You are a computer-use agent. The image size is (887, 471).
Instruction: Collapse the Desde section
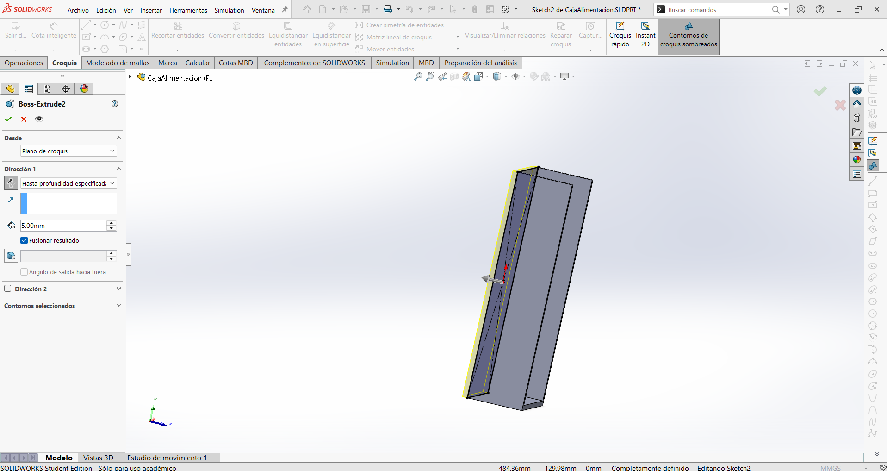119,138
